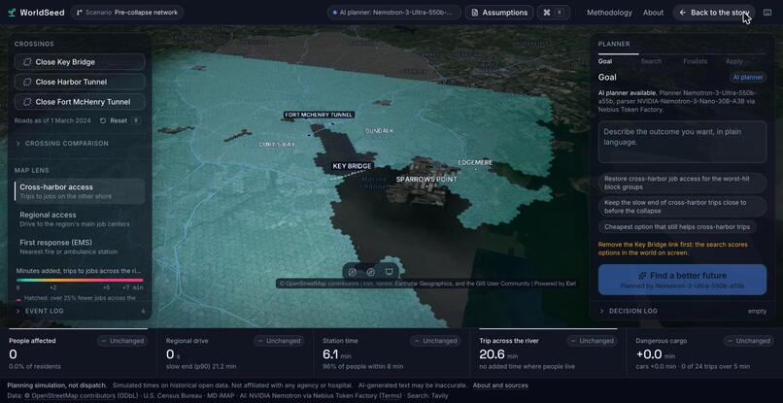Click the AI planner badge beside Goal

(x=748, y=78)
